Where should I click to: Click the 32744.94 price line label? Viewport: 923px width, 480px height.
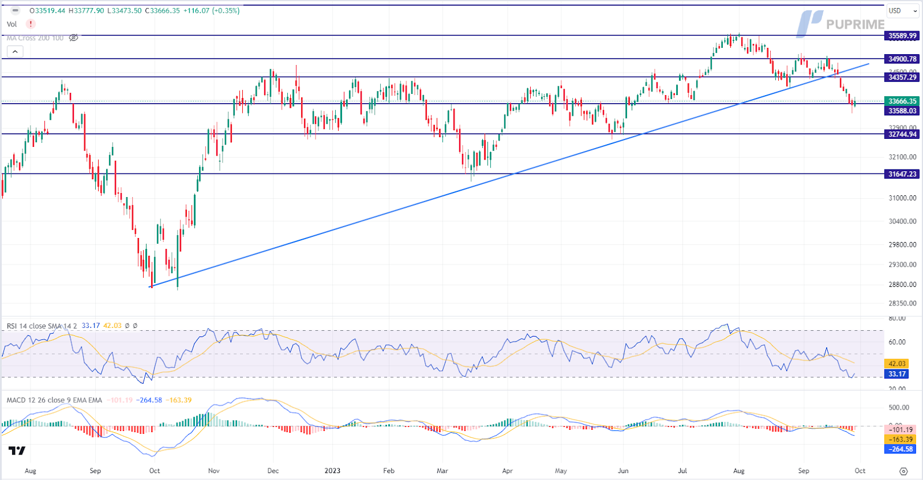[x=902, y=134]
